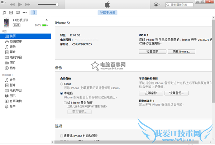
Task: Eject the PP助手资讯 iPhone
Action: click(x=47, y=20)
